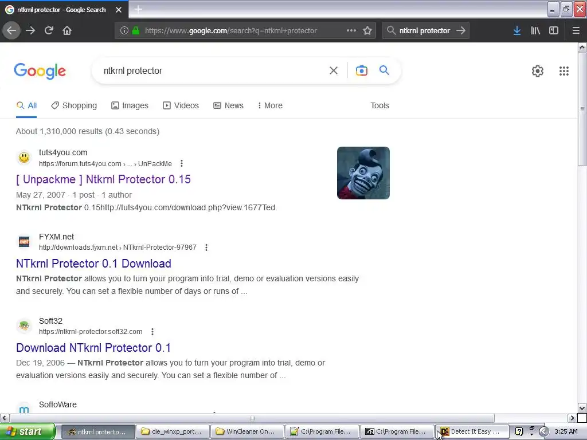This screenshot has height=440, width=587.
Task: Bookmark this page with the star
Action: point(367,31)
